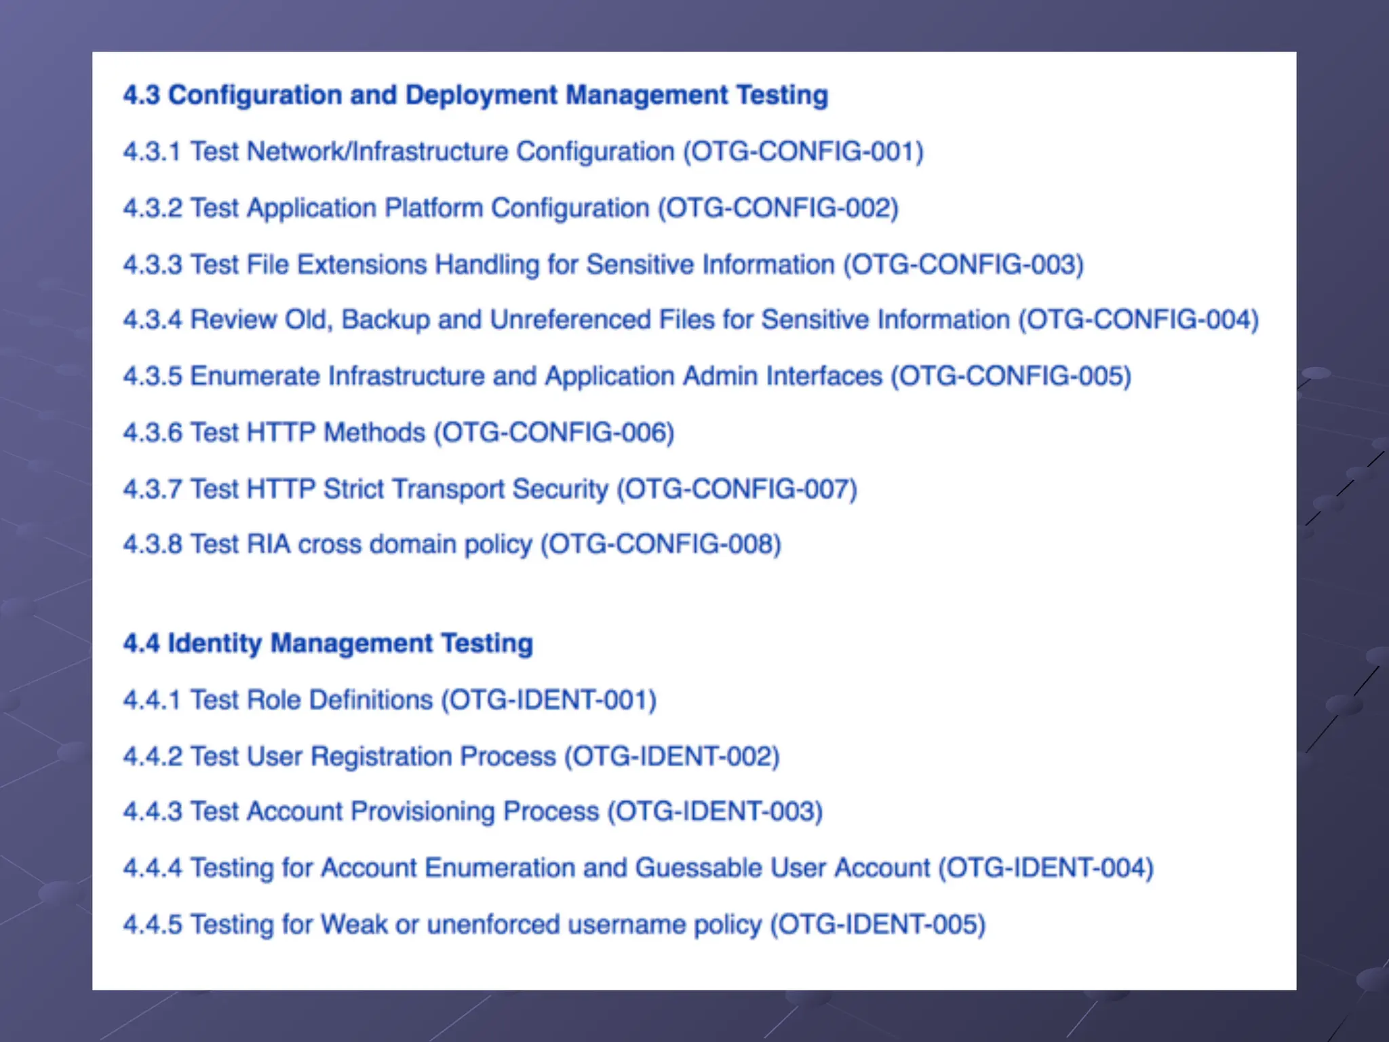
Task: Click the section number 4.4.1
Action: point(153,699)
